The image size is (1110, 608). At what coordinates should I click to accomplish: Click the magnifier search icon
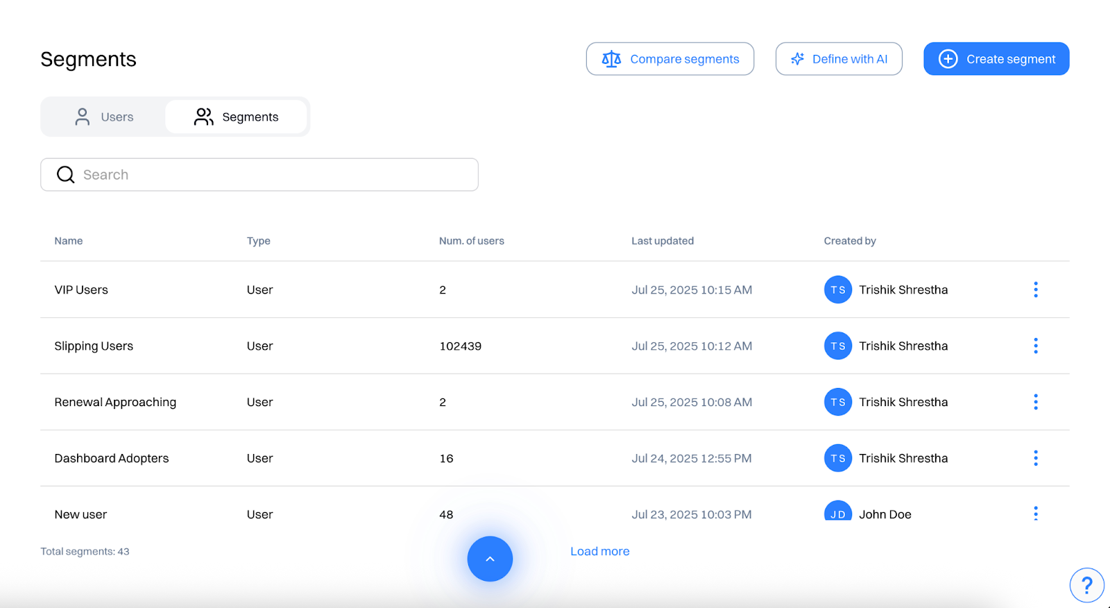click(x=66, y=175)
